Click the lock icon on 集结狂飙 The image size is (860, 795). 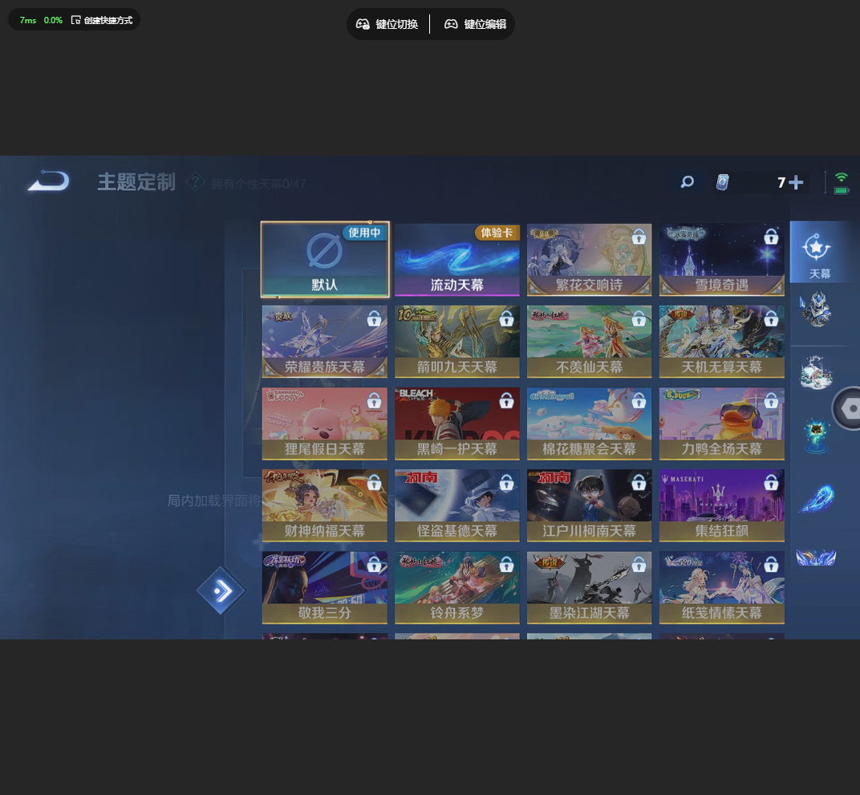click(771, 482)
